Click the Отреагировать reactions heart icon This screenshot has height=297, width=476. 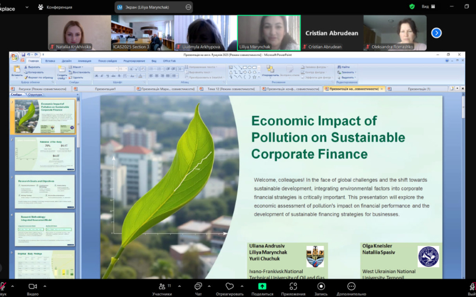click(x=230, y=286)
